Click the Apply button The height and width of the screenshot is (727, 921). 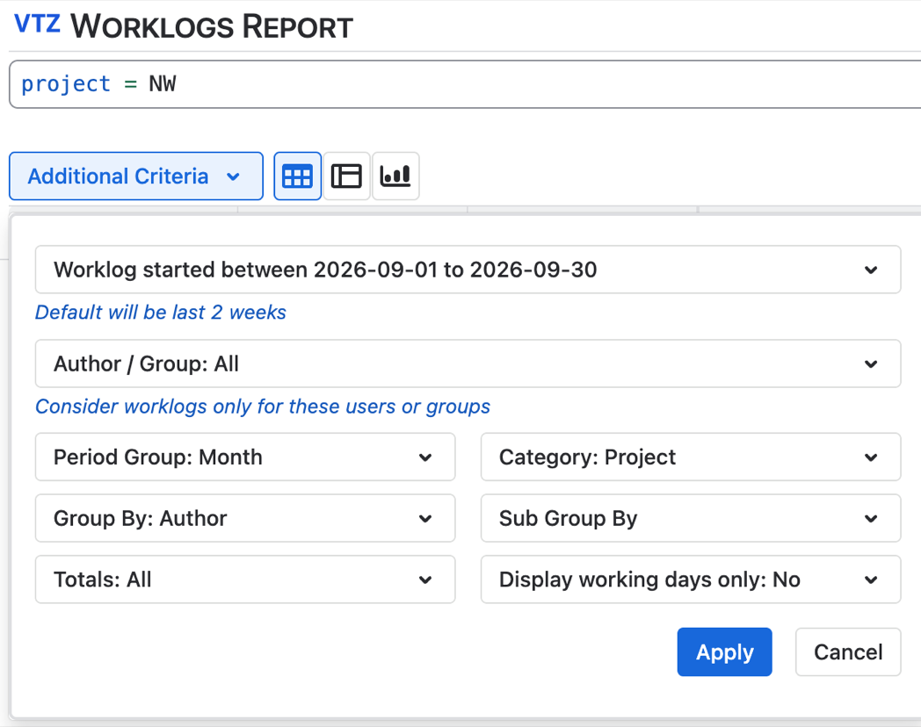tap(724, 651)
